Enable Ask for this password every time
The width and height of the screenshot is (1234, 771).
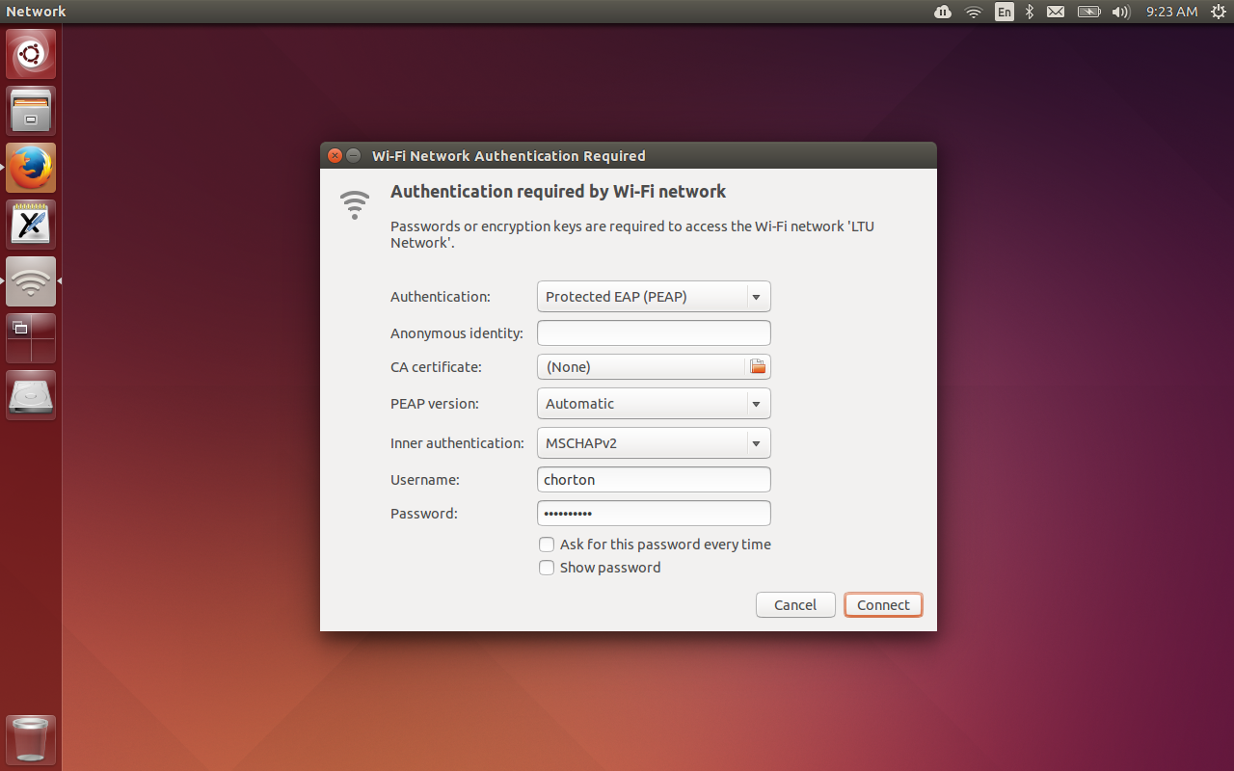[548, 545]
